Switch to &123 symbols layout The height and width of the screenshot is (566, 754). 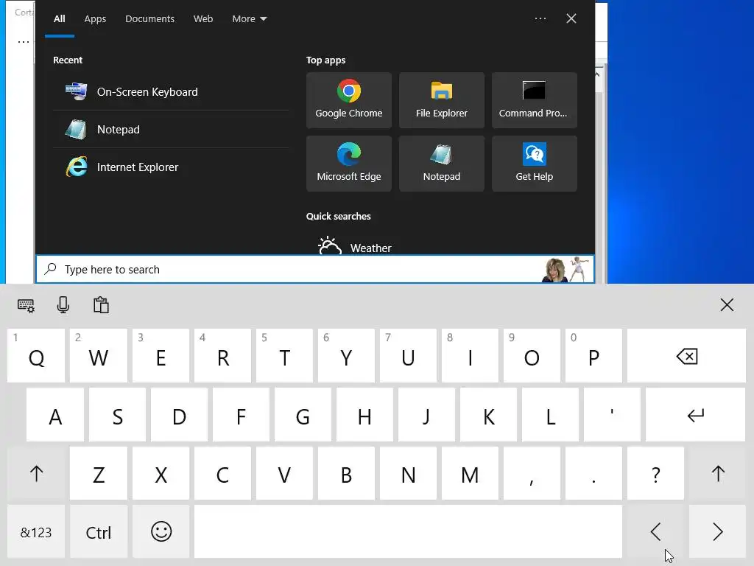pyautogui.click(x=36, y=532)
